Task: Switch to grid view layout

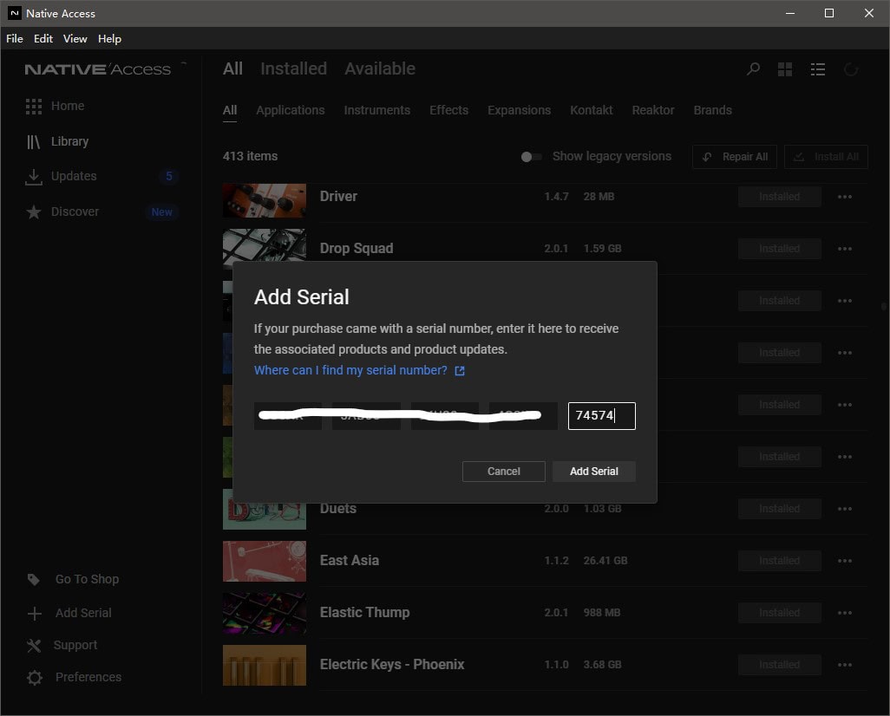Action: (x=785, y=69)
